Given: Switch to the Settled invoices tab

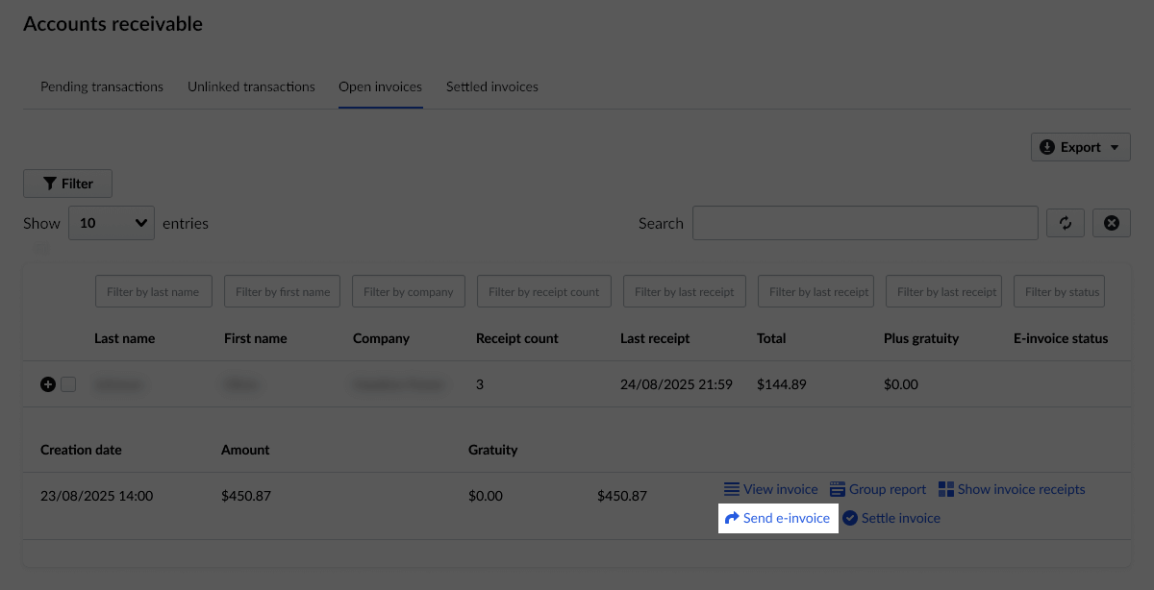Looking at the screenshot, I should [491, 86].
